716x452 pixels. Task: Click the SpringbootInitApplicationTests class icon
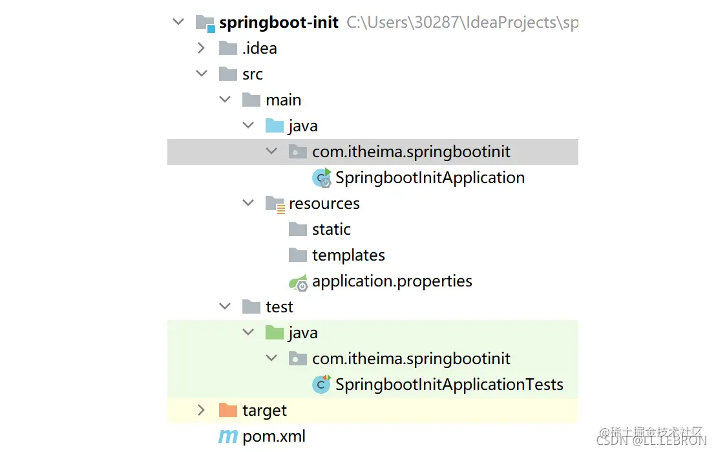321,385
